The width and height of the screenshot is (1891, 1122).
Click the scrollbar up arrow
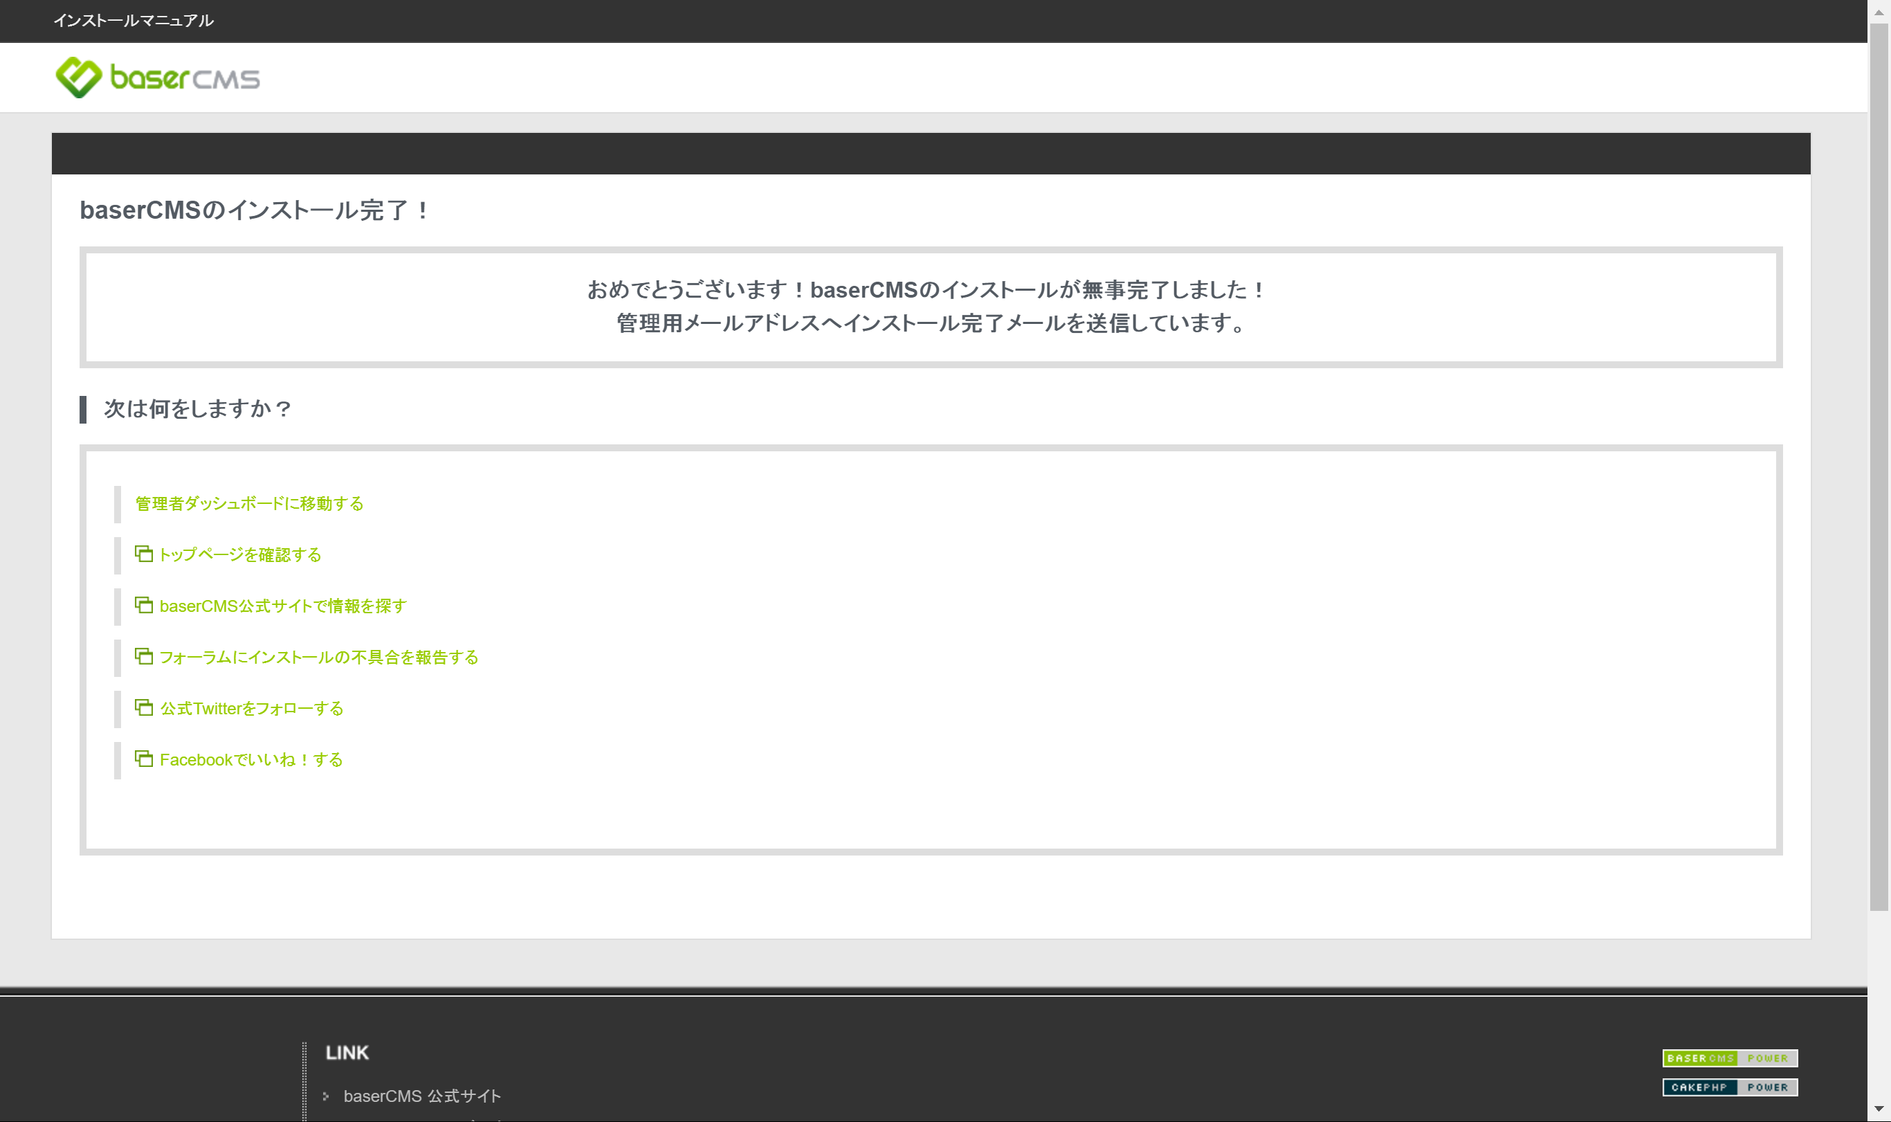(x=1879, y=11)
